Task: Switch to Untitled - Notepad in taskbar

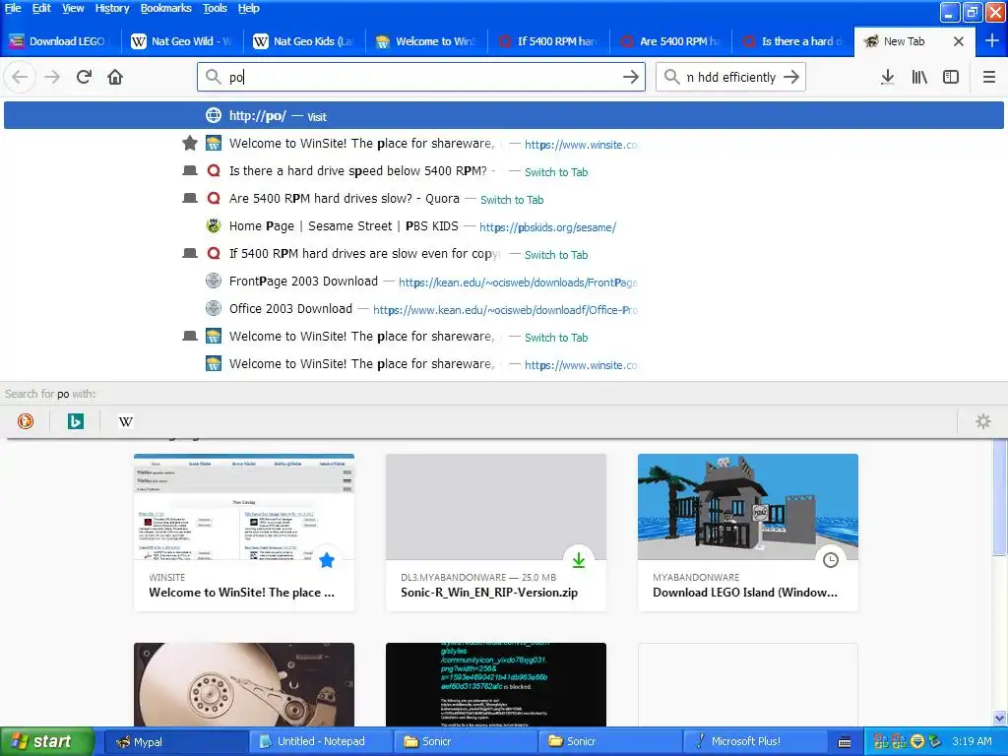Action: point(320,742)
